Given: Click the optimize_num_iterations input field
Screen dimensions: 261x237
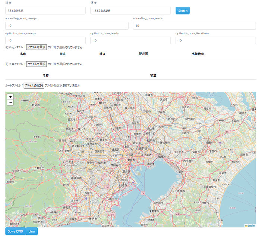Looking at the screenshot, I should (x=216, y=40).
